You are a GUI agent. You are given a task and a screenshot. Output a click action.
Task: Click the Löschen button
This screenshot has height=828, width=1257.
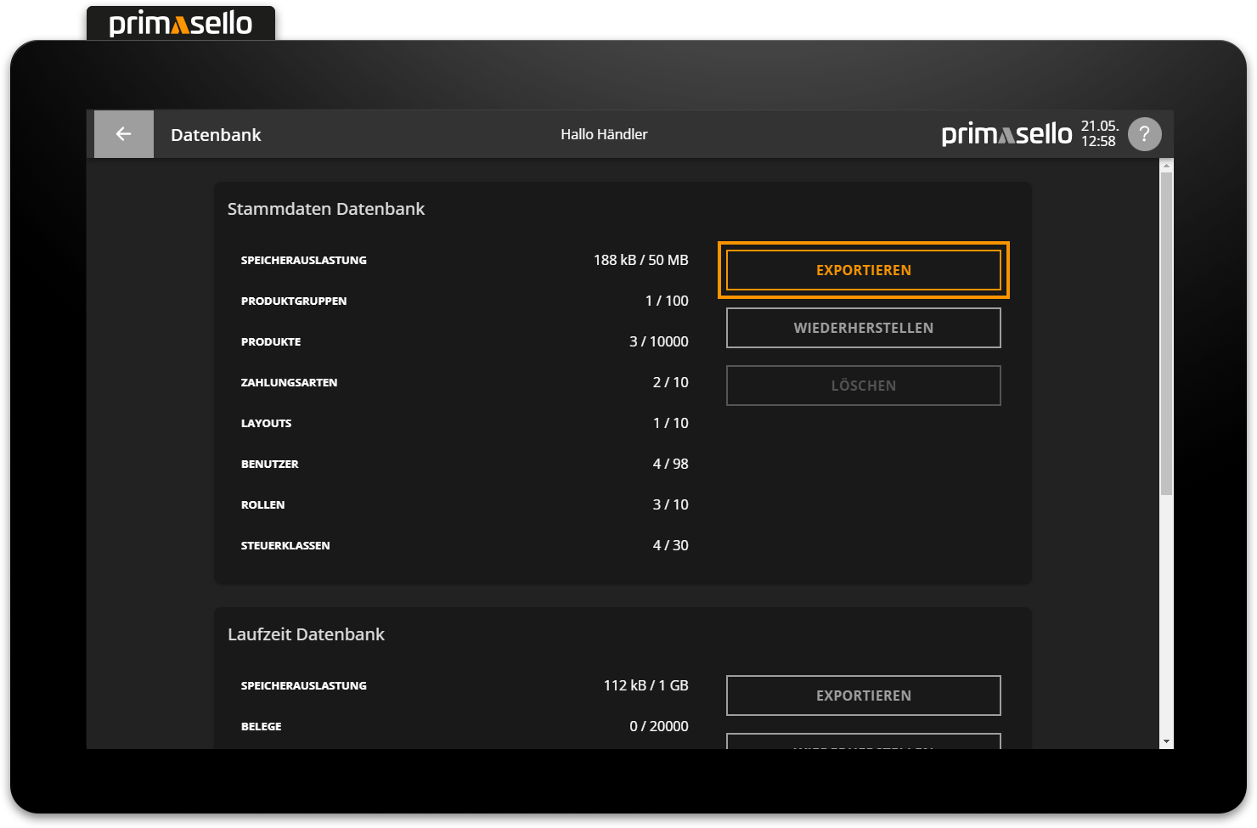pyautogui.click(x=863, y=386)
